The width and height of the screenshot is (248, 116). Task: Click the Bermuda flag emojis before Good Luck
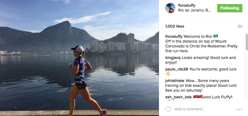[x=197, y=97]
